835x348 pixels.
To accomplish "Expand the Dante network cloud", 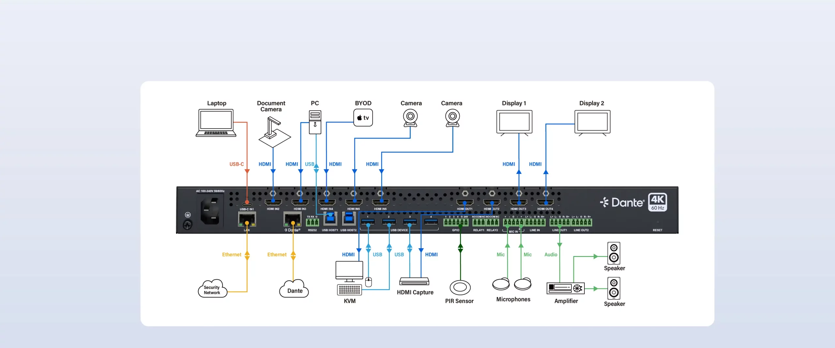I will (294, 290).
